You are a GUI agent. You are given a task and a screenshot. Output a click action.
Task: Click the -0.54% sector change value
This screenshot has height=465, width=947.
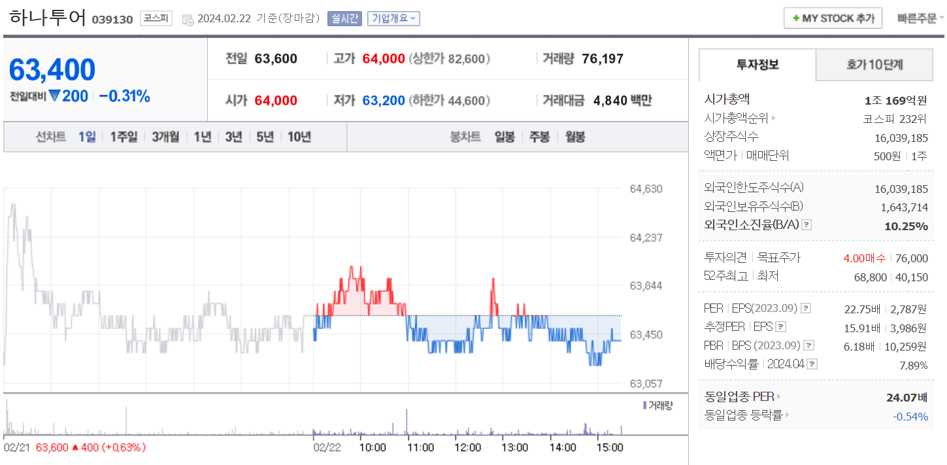[910, 416]
